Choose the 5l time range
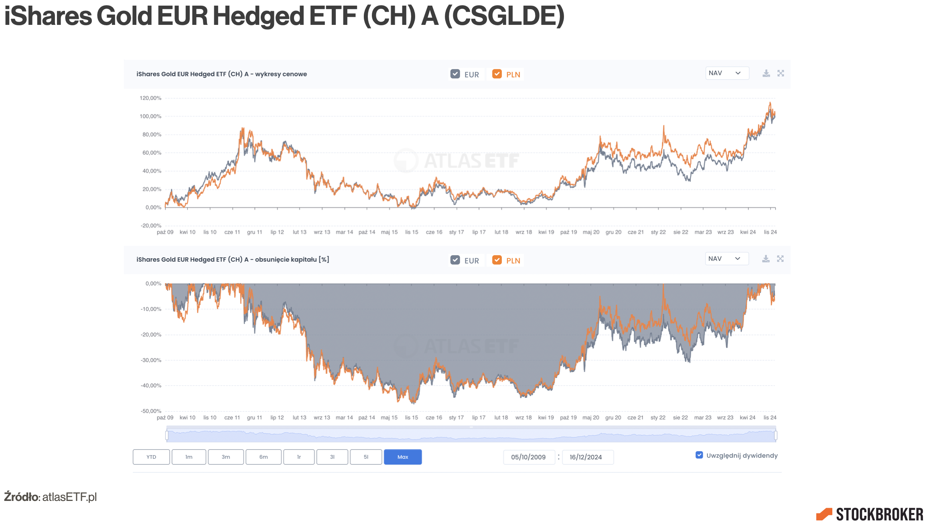Screen dimensions: 929x527 coord(366,457)
